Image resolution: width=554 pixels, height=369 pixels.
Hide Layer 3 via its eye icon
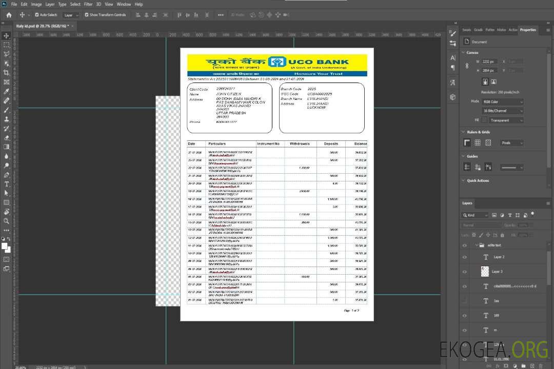tap(465, 272)
